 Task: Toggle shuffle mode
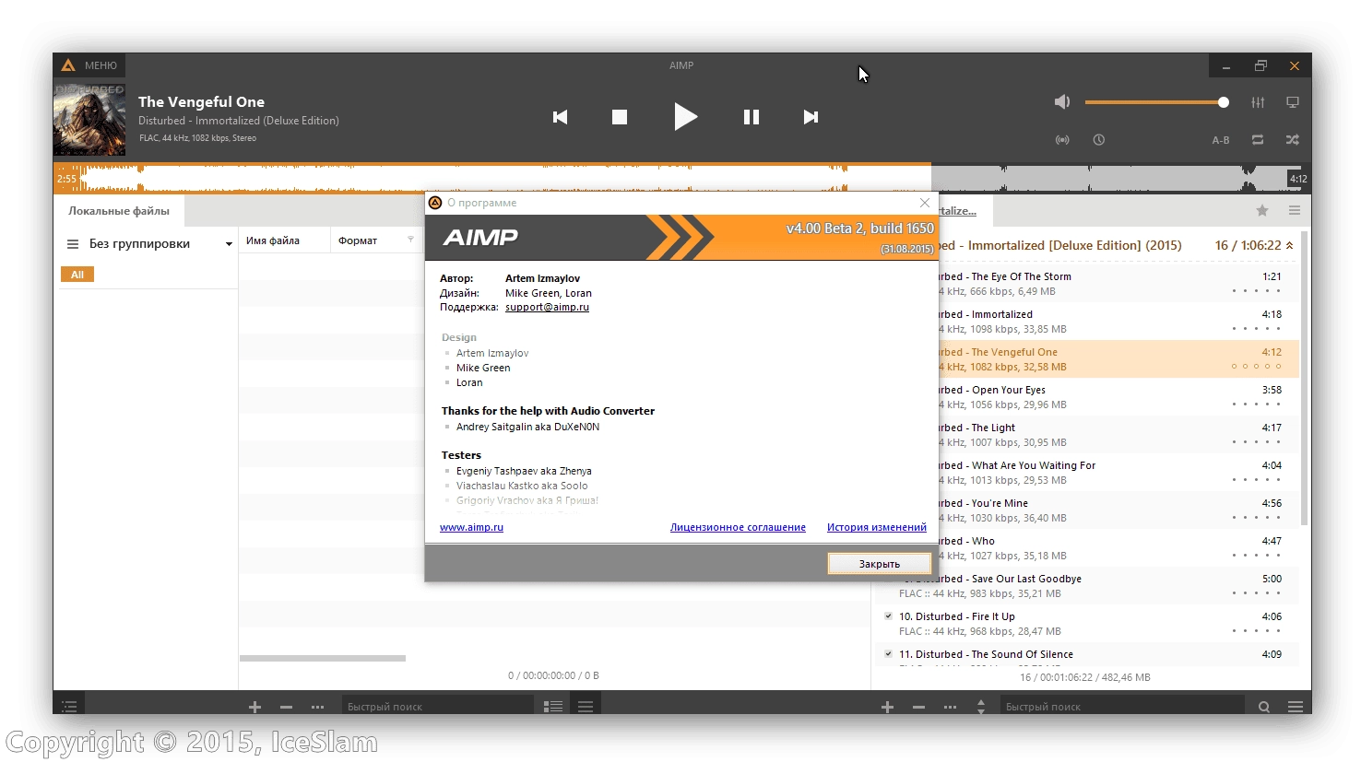[x=1293, y=140]
